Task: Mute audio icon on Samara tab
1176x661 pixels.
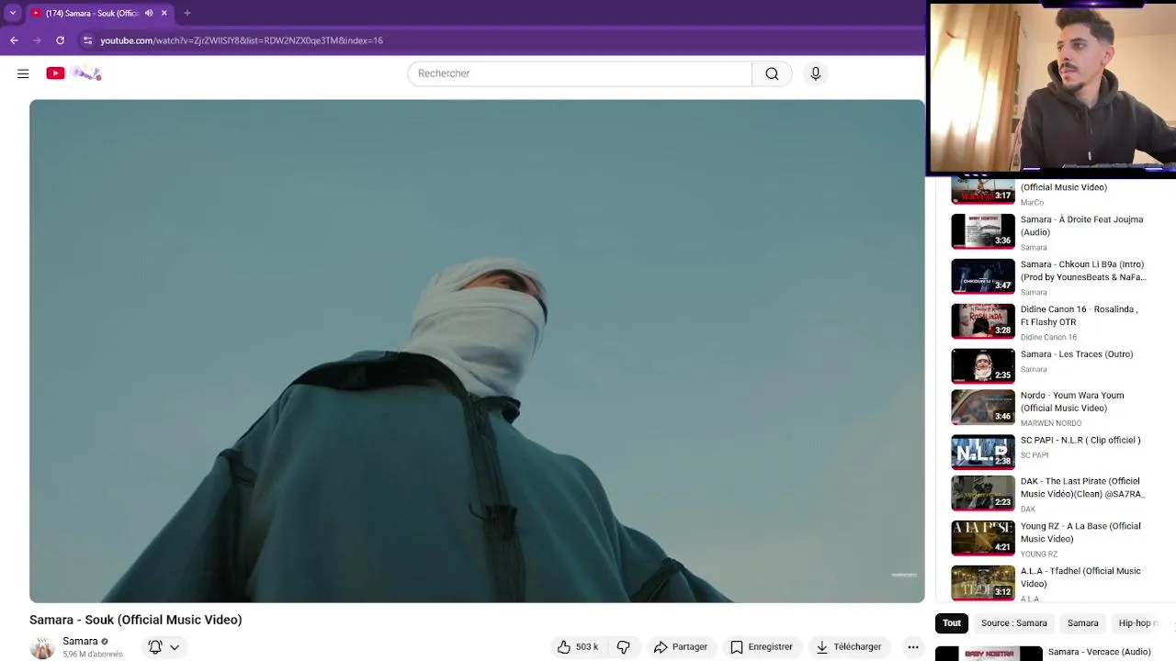Action: pyautogui.click(x=149, y=13)
